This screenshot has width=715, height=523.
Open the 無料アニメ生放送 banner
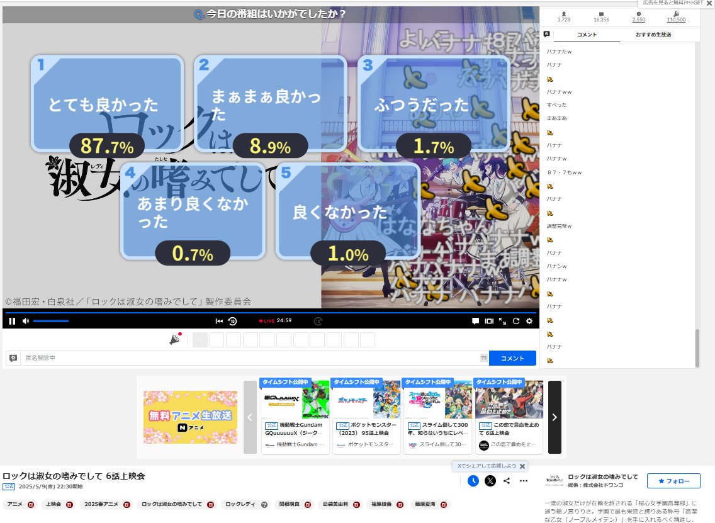click(190, 417)
